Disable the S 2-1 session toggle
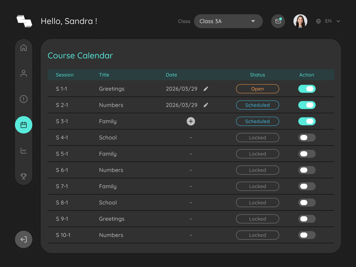356x267 pixels. (x=307, y=105)
